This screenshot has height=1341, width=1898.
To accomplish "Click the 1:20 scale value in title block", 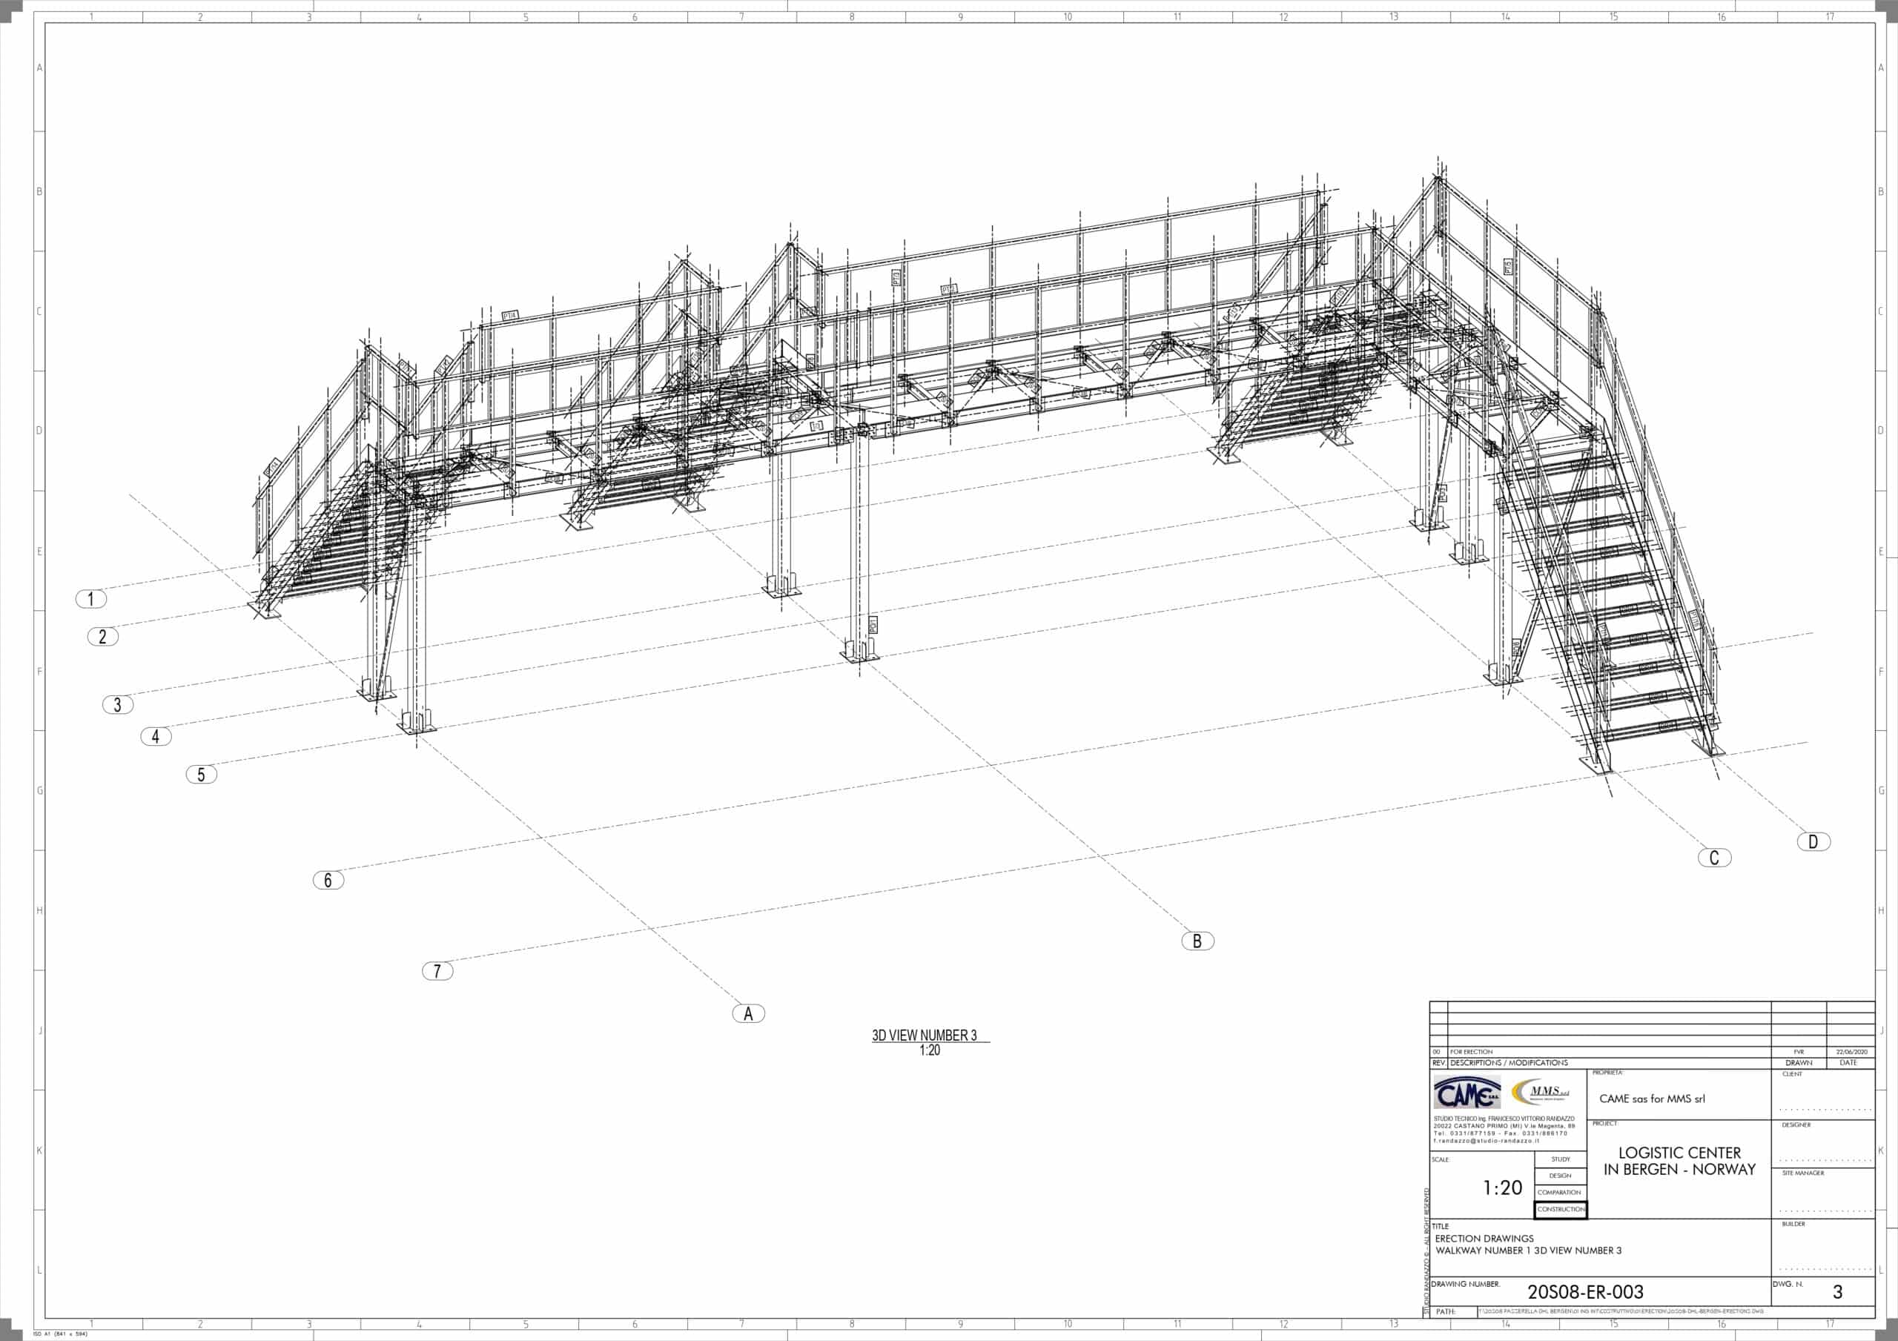I will click(1502, 1188).
